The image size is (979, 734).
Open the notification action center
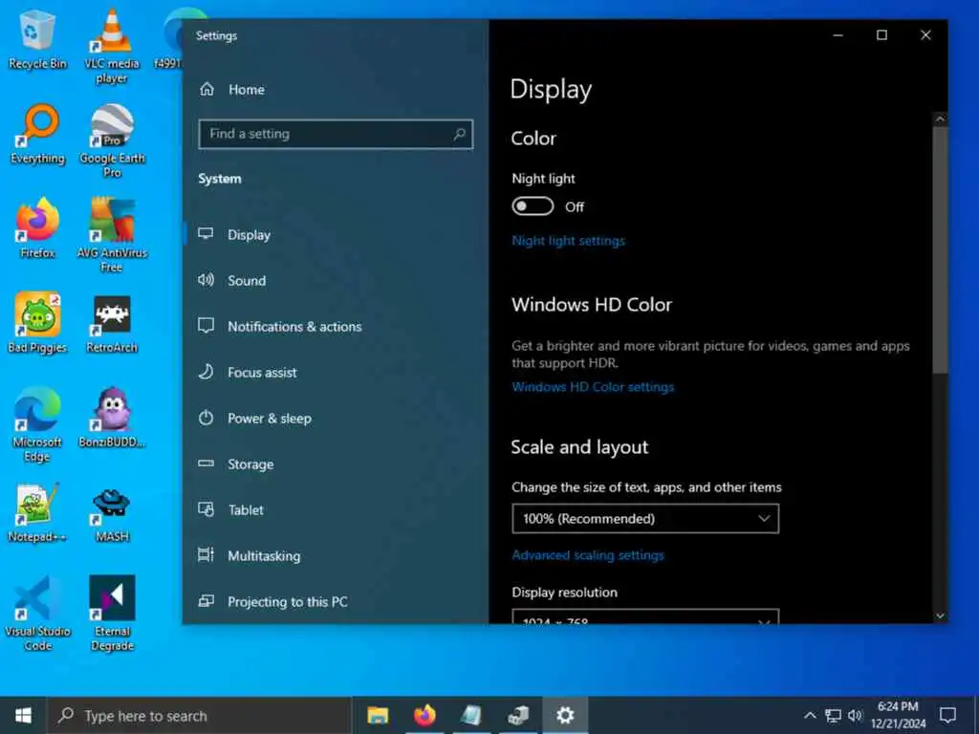pos(947,715)
